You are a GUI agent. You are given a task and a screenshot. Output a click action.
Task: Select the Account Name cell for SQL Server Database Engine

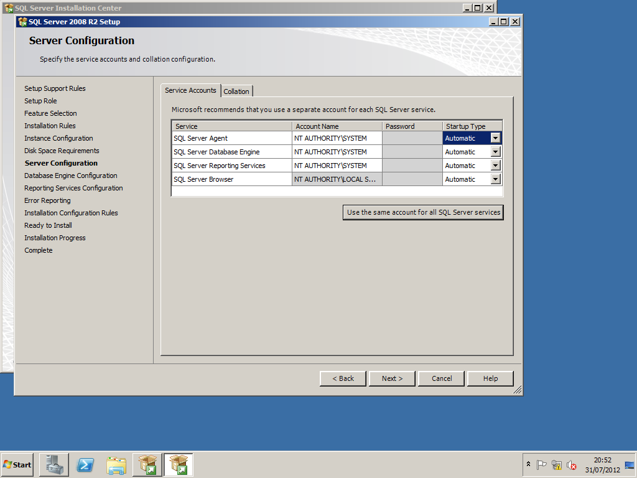click(x=337, y=152)
